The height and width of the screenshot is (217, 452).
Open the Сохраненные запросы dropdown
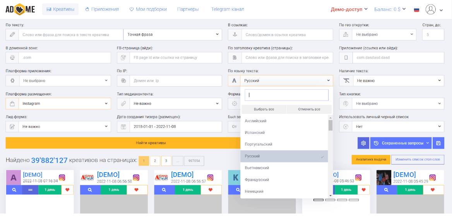click(401, 143)
